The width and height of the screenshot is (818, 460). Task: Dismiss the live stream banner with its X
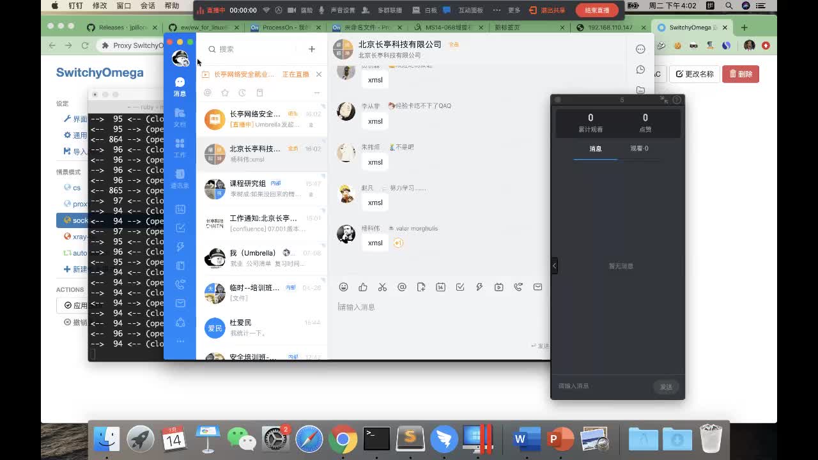[x=319, y=74]
